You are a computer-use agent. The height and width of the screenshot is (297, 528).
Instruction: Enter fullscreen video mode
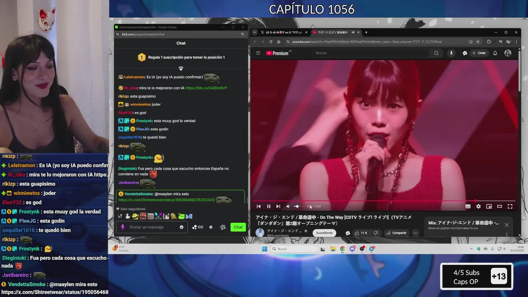(x=510, y=206)
